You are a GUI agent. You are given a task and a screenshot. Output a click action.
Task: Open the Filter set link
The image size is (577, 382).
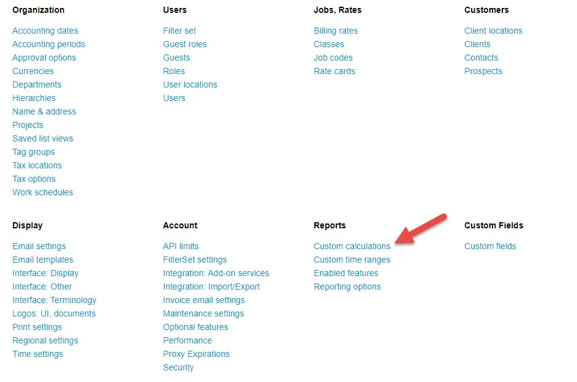click(x=179, y=31)
